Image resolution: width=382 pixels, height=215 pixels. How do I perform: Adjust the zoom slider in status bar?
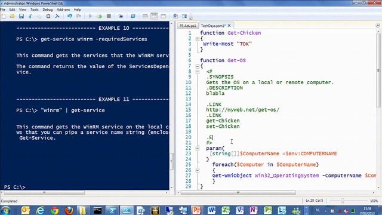click(x=343, y=201)
